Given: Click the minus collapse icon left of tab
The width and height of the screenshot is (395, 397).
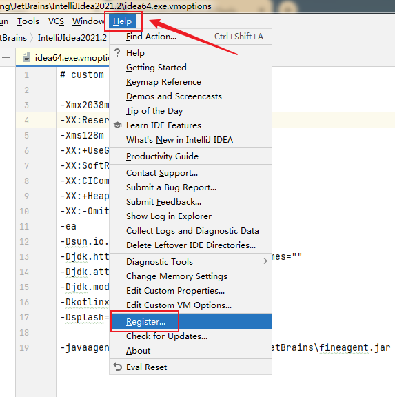Looking at the screenshot, I should tap(6, 57).
